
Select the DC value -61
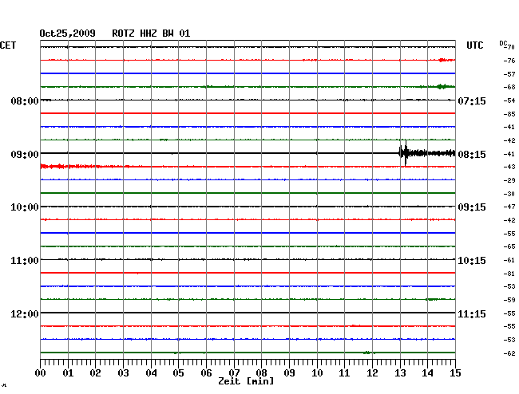coord(509,260)
